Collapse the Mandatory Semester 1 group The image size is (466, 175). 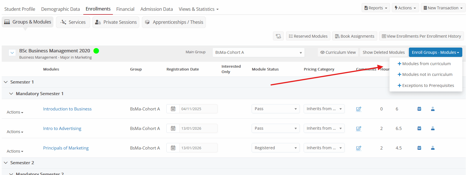(x=11, y=94)
